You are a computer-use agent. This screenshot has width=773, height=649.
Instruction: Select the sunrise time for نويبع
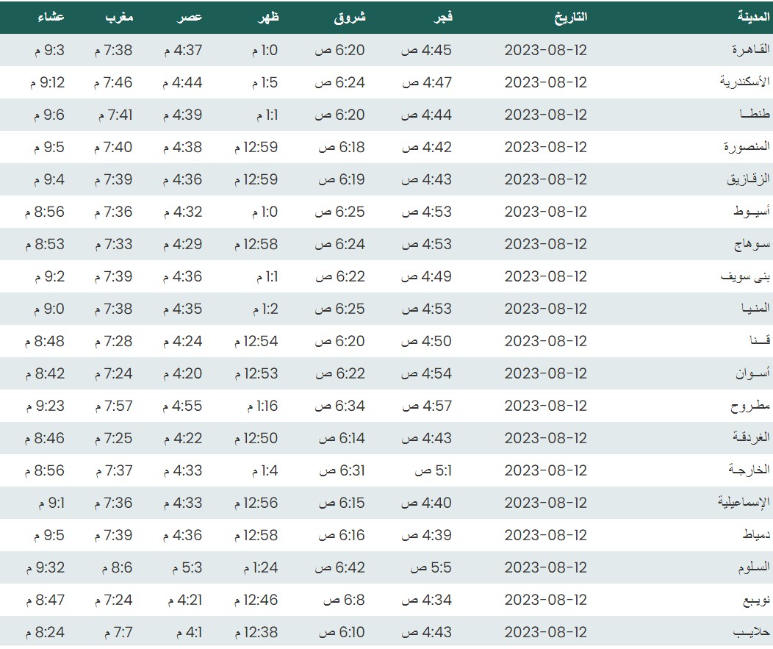(344, 600)
